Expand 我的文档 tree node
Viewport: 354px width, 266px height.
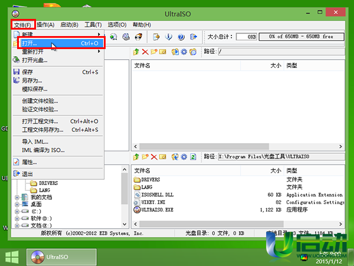click(17, 197)
